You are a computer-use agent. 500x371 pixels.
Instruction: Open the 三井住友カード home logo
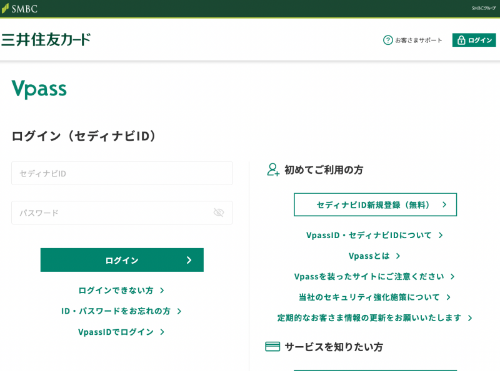pos(46,40)
